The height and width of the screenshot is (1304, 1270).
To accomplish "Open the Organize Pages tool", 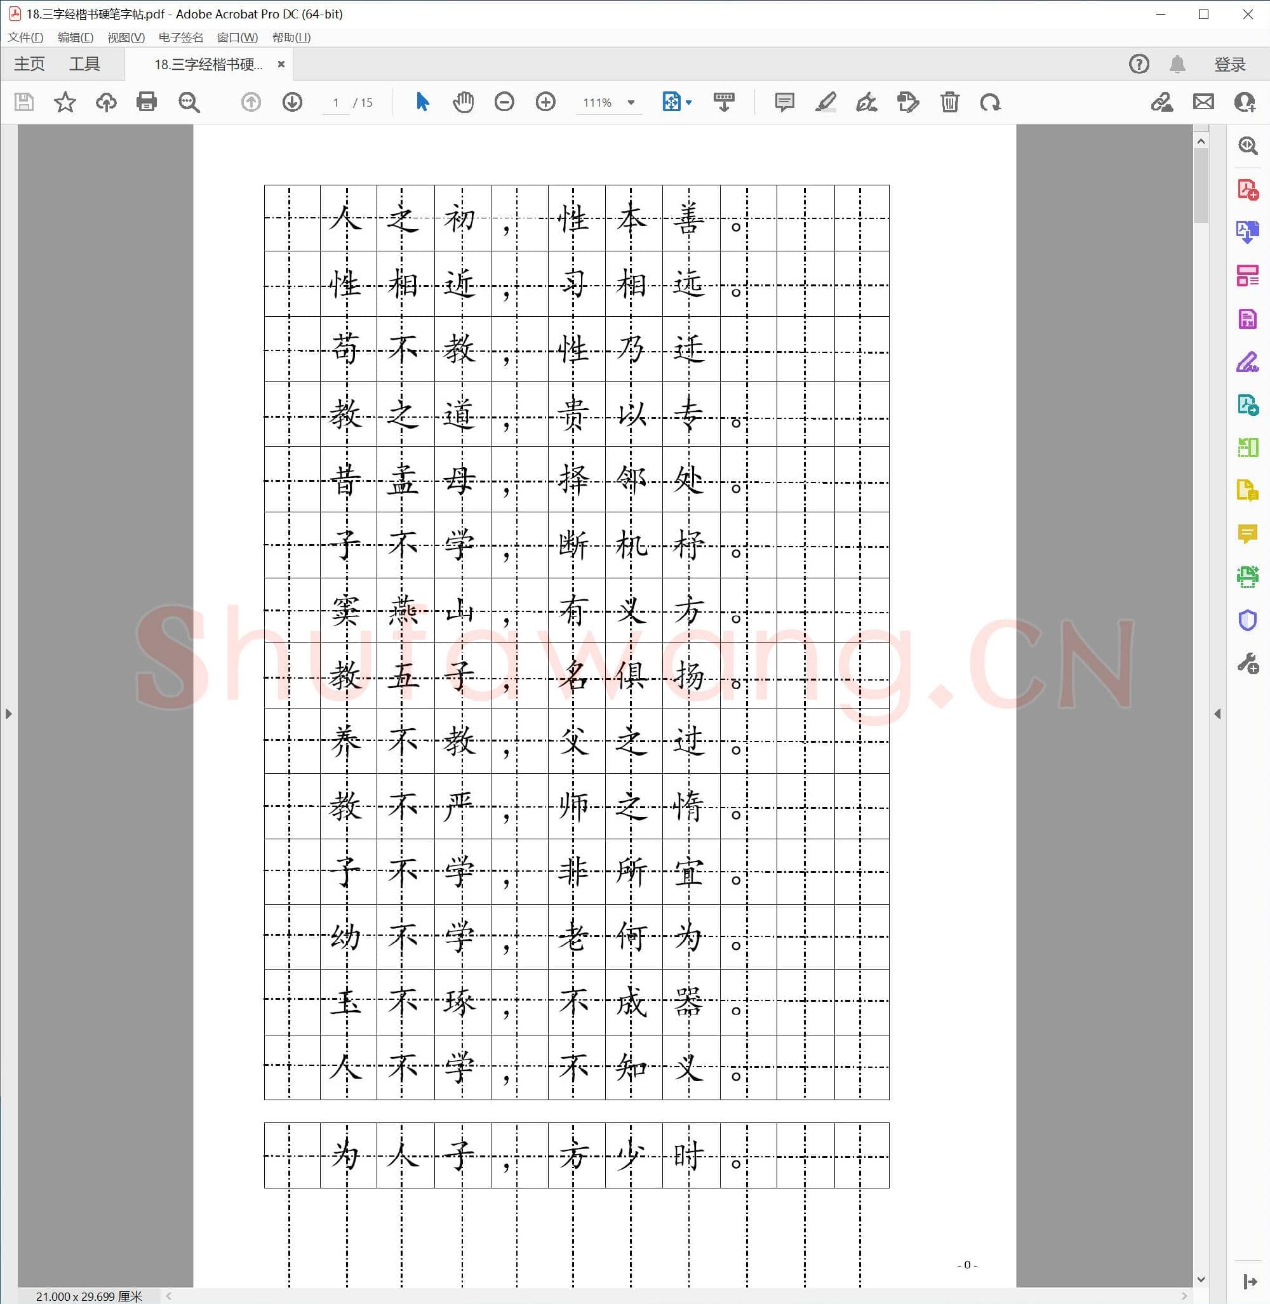I will tap(1247, 276).
